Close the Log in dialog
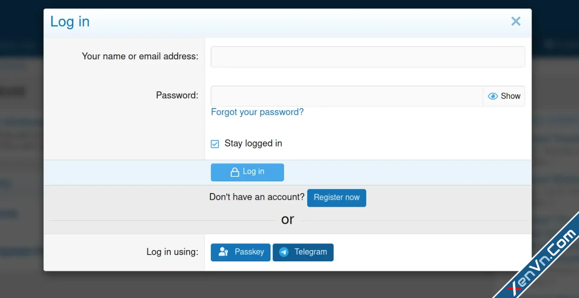The height and width of the screenshot is (298, 579). click(516, 21)
